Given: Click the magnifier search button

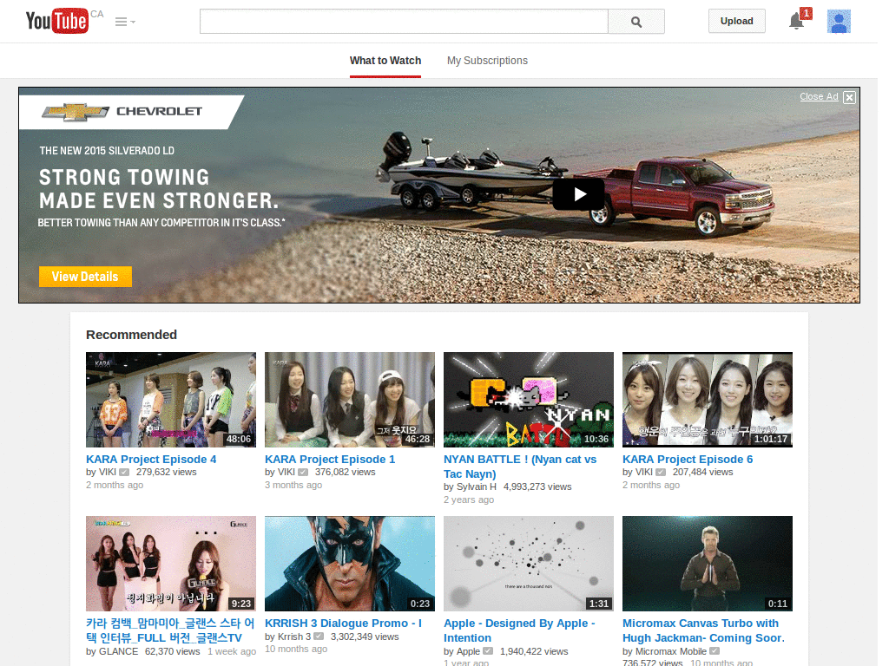Looking at the screenshot, I should pyautogui.click(x=636, y=22).
